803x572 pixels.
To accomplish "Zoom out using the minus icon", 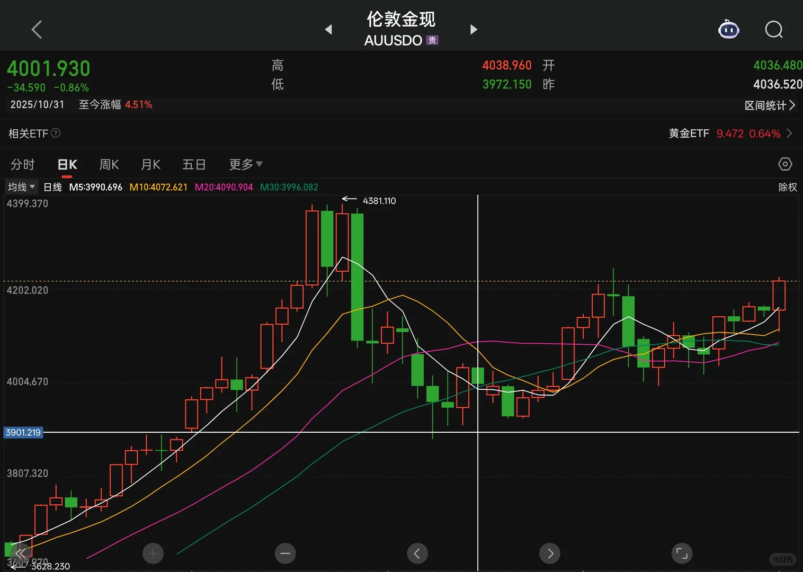I will point(285,553).
